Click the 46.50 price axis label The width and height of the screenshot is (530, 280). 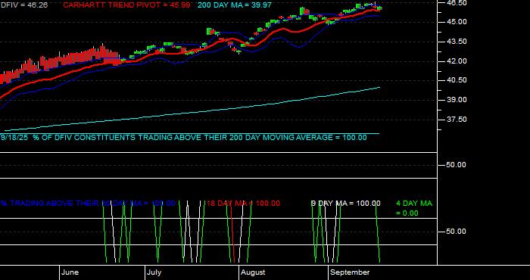point(457,3)
